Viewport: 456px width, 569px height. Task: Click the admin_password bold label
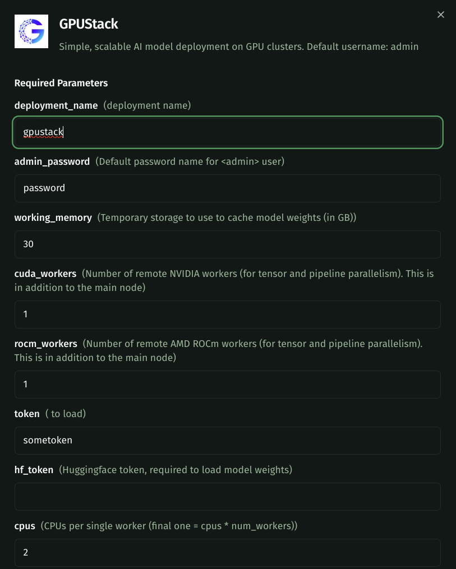(x=52, y=161)
